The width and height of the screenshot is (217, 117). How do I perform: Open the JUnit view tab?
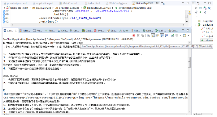(124, 31)
